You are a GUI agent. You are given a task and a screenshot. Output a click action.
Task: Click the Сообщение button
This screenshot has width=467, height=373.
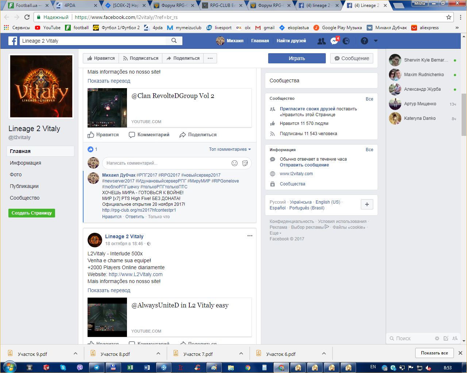(x=352, y=58)
